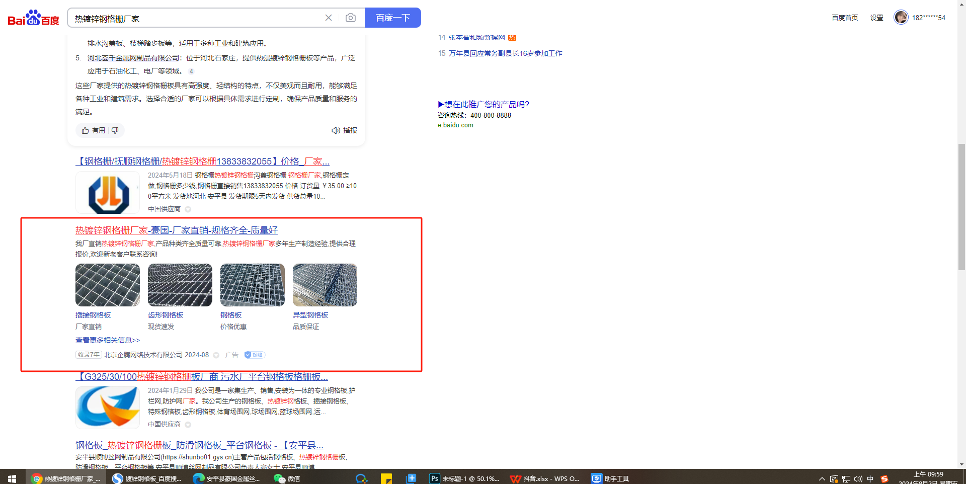
Task: Switch to 镀锌钢格板_百度搜 taskbar window
Action: 147,478
